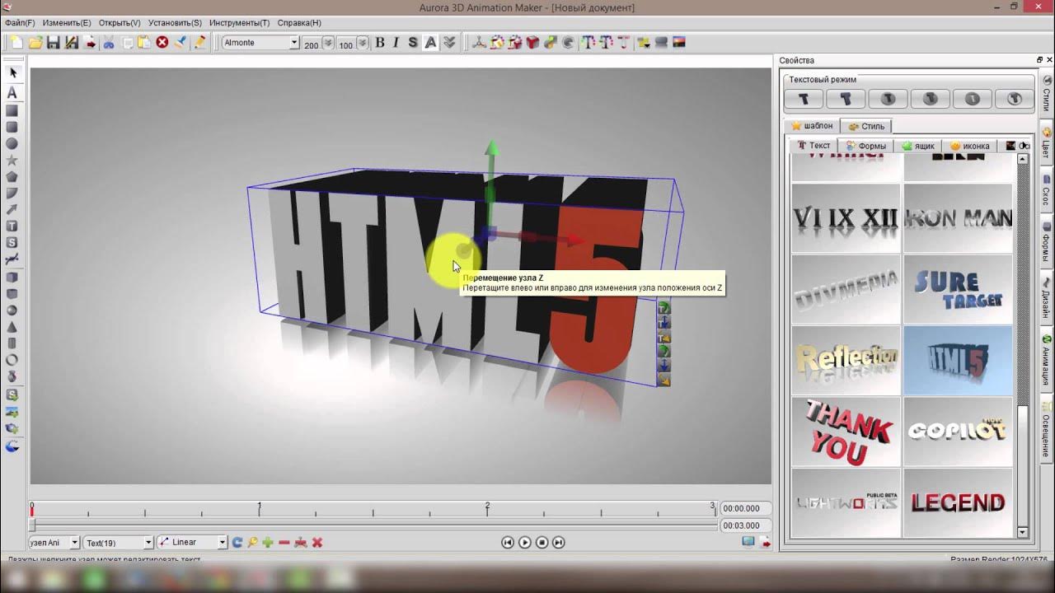
Task: Open the Цвет vertical side tab
Action: click(1047, 143)
